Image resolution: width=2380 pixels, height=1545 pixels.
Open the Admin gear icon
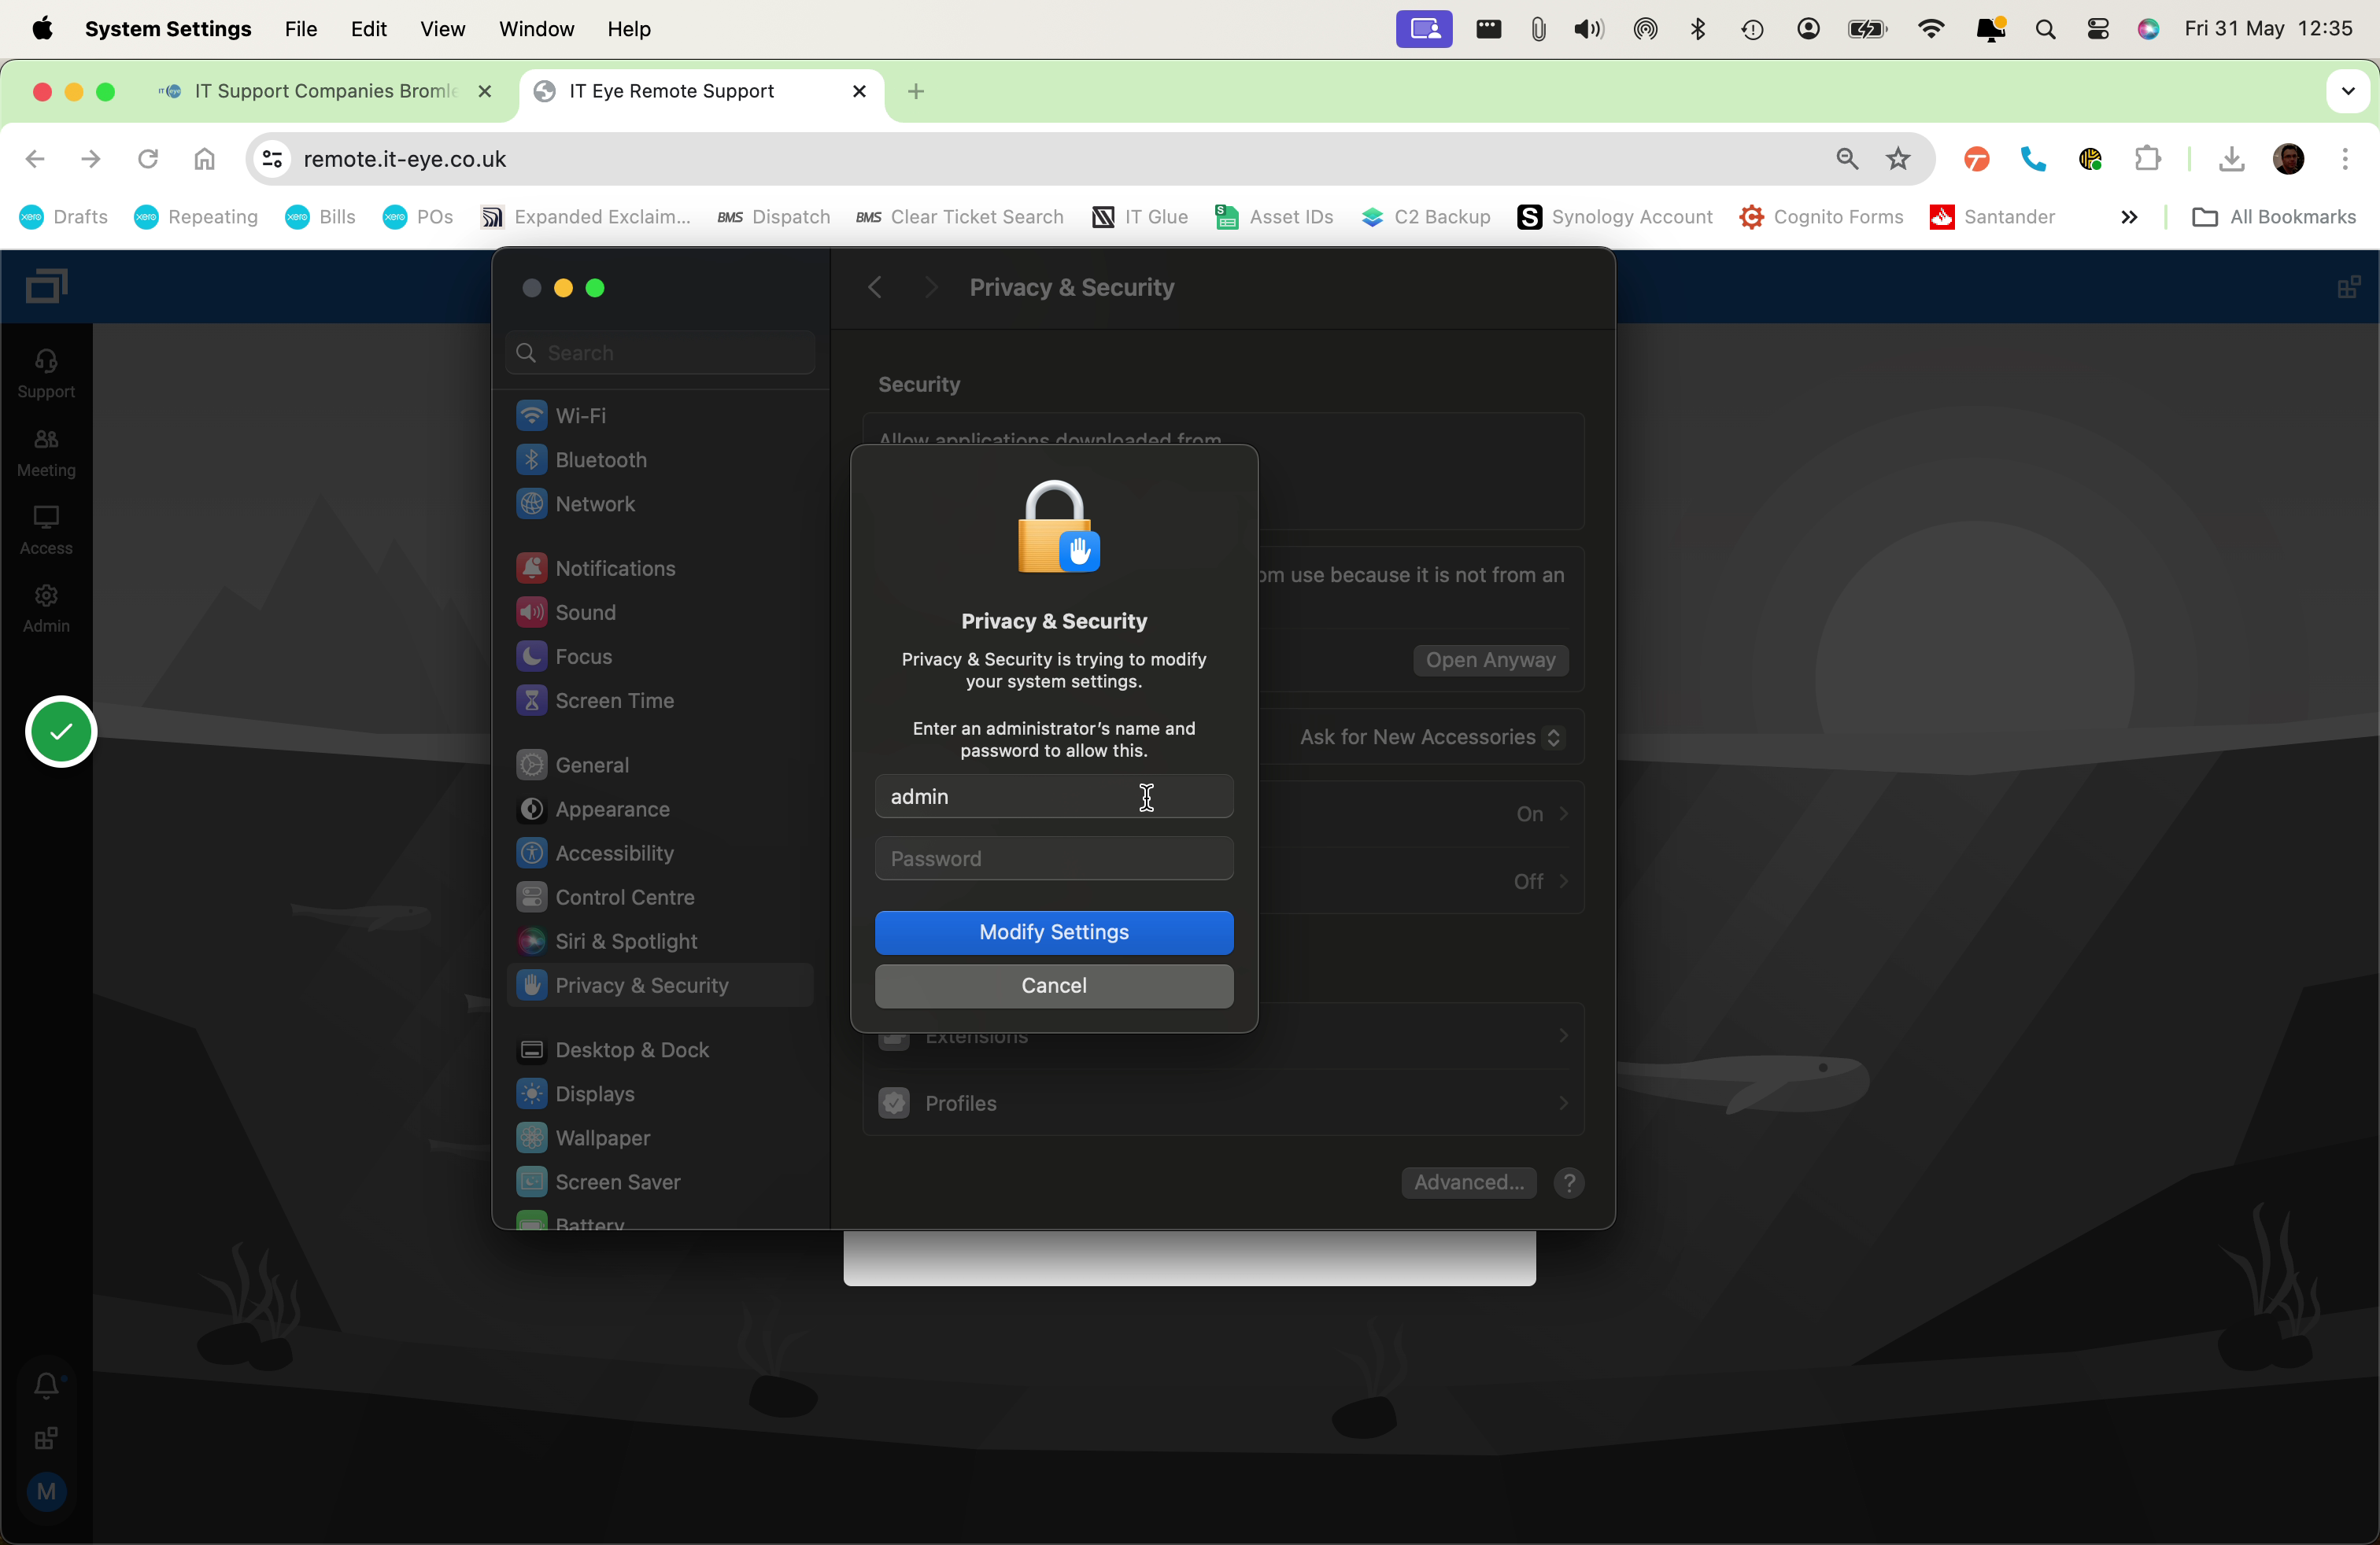pyautogui.click(x=46, y=609)
